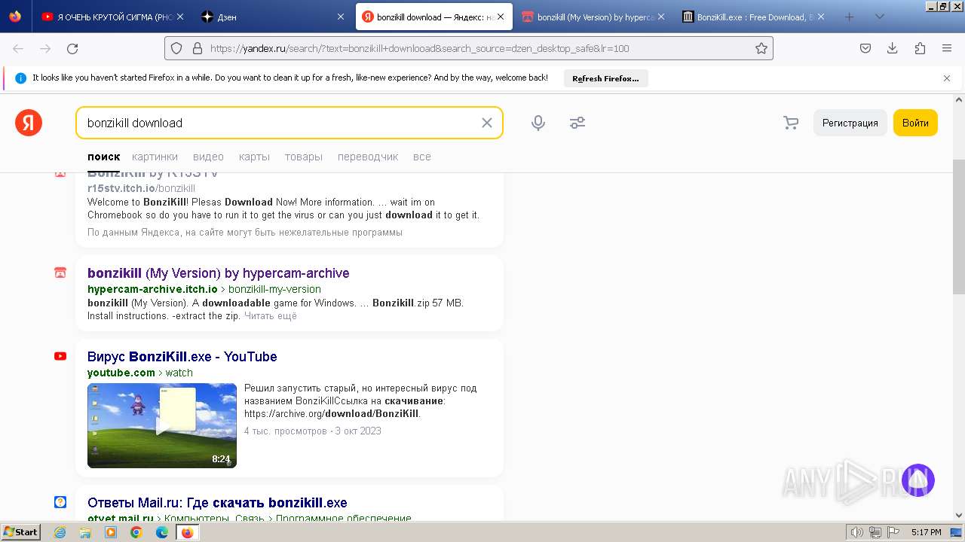The width and height of the screenshot is (965, 542).
Task: Open the Вирус BonziKill.exe YouTube result
Action: [x=182, y=357]
